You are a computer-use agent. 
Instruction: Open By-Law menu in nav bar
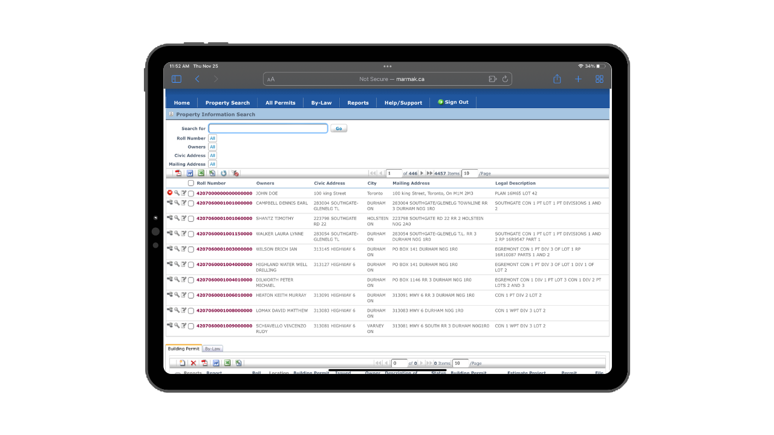322,103
